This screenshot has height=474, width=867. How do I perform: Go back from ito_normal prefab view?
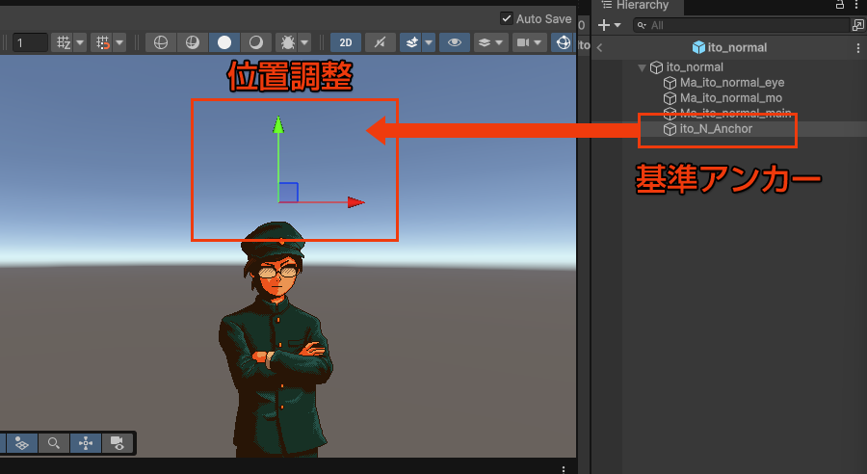click(x=600, y=47)
